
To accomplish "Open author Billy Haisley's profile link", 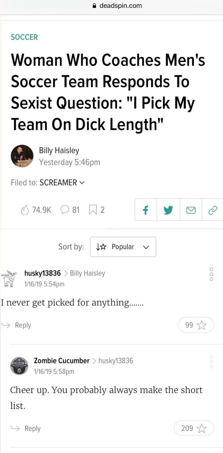I will (x=59, y=150).
